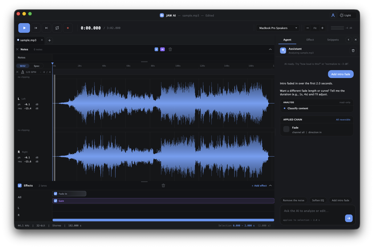This screenshot has width=374, height=248.
Task: Click the playhead marker at 0s
Action: click(x=53, y=64)
